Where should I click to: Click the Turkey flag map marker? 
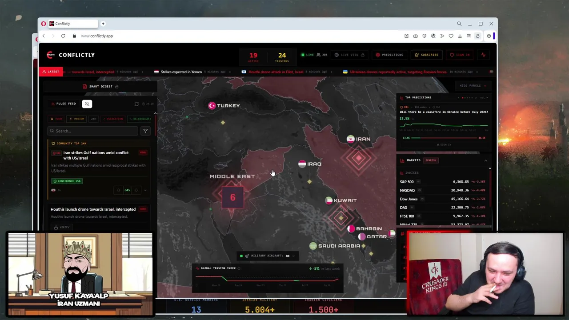[x=212, y=105]
